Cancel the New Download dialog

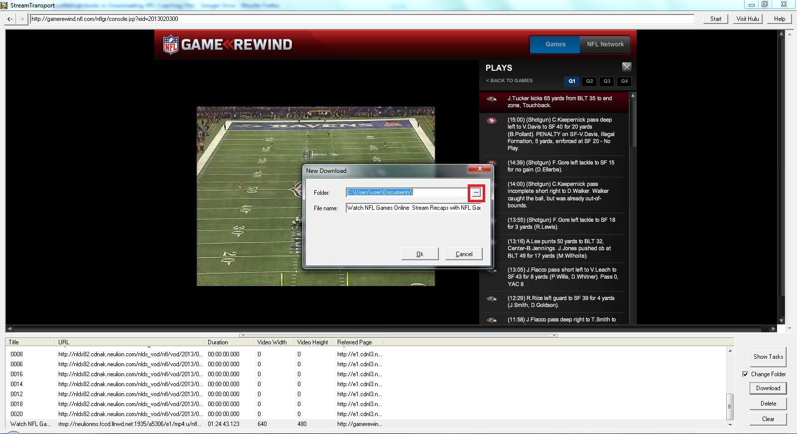tap(464, 254)
